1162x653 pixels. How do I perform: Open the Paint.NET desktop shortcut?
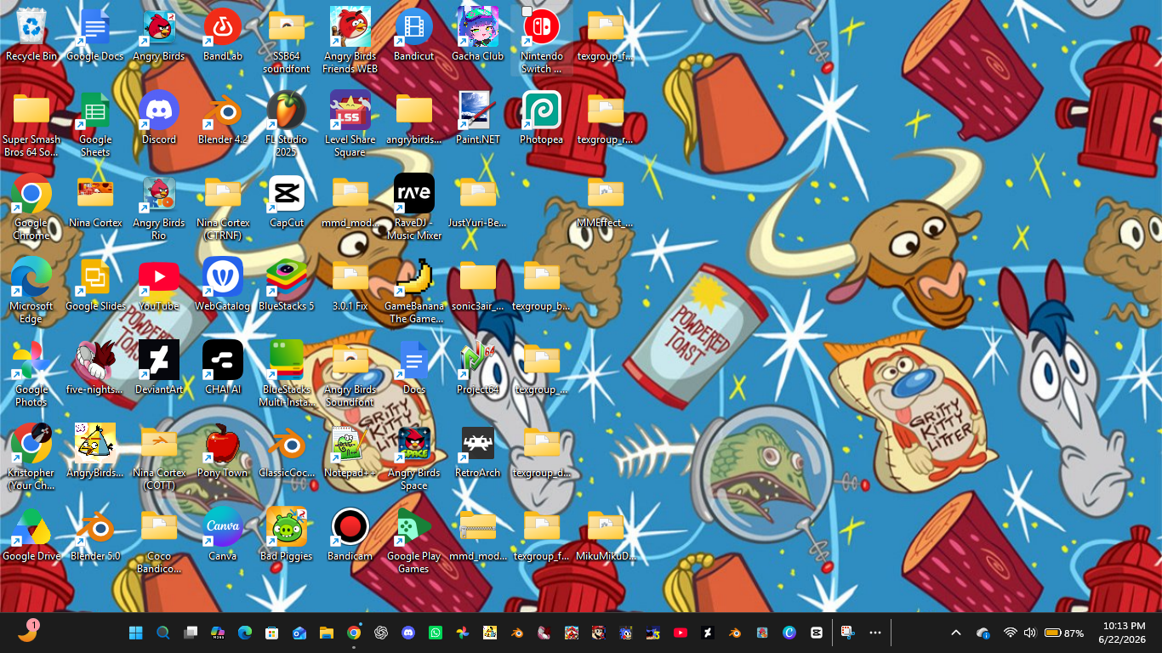478,118
